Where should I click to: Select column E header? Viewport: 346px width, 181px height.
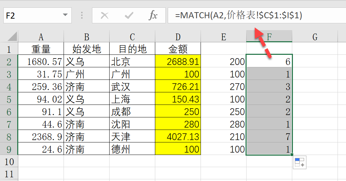pyautogui.click(x=224, y=37)
